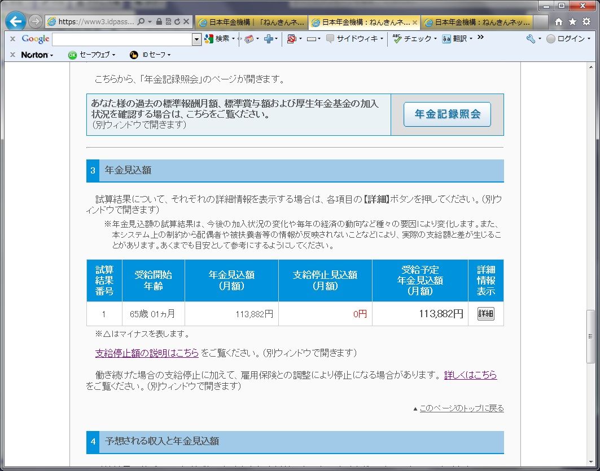Open the 翻訳 dropdown arrow

click(471, 38)
